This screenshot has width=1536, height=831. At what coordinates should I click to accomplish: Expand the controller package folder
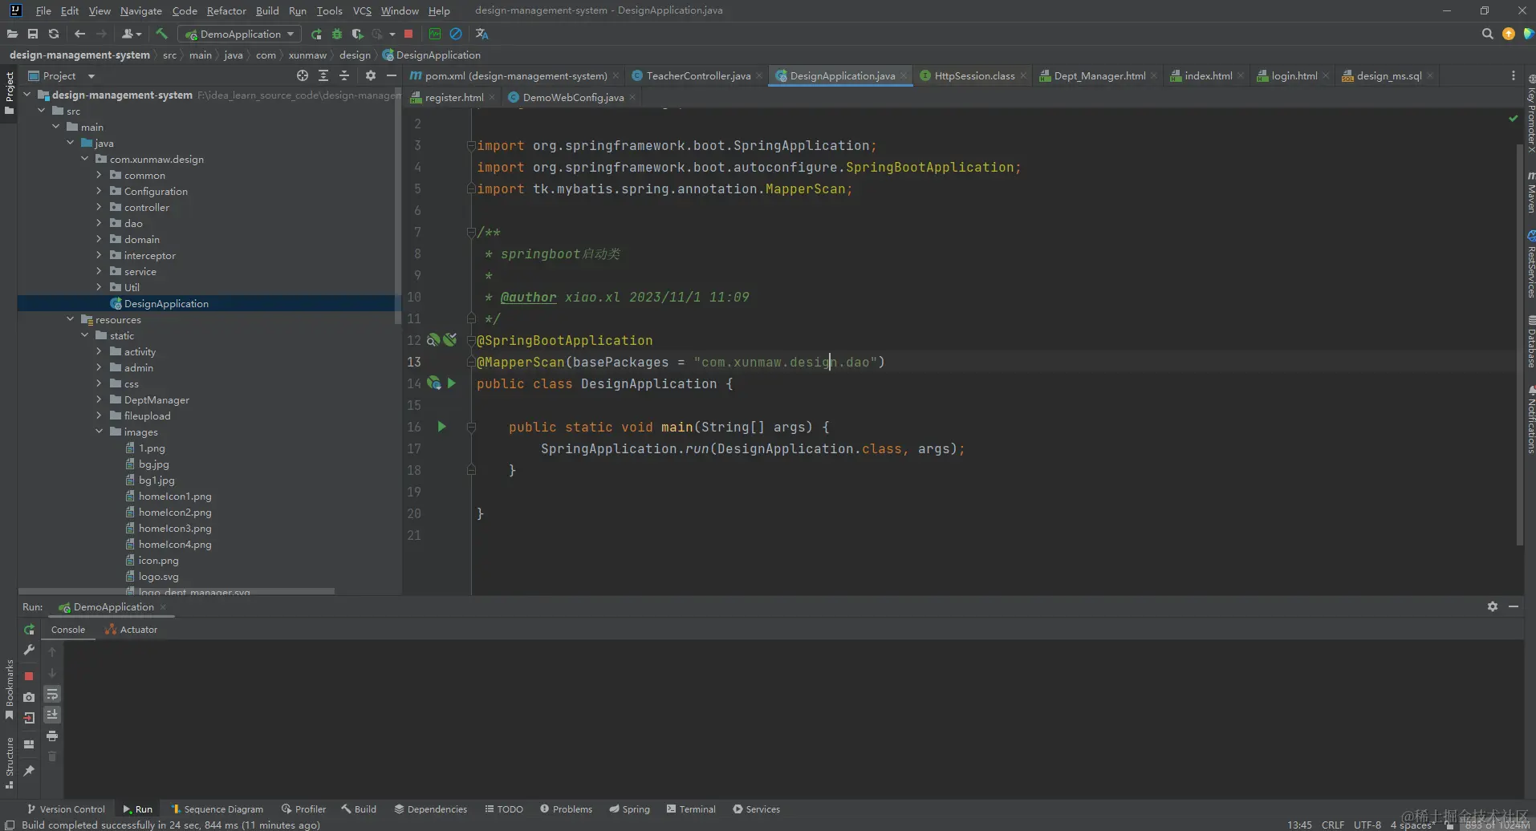tap(99, 207)
